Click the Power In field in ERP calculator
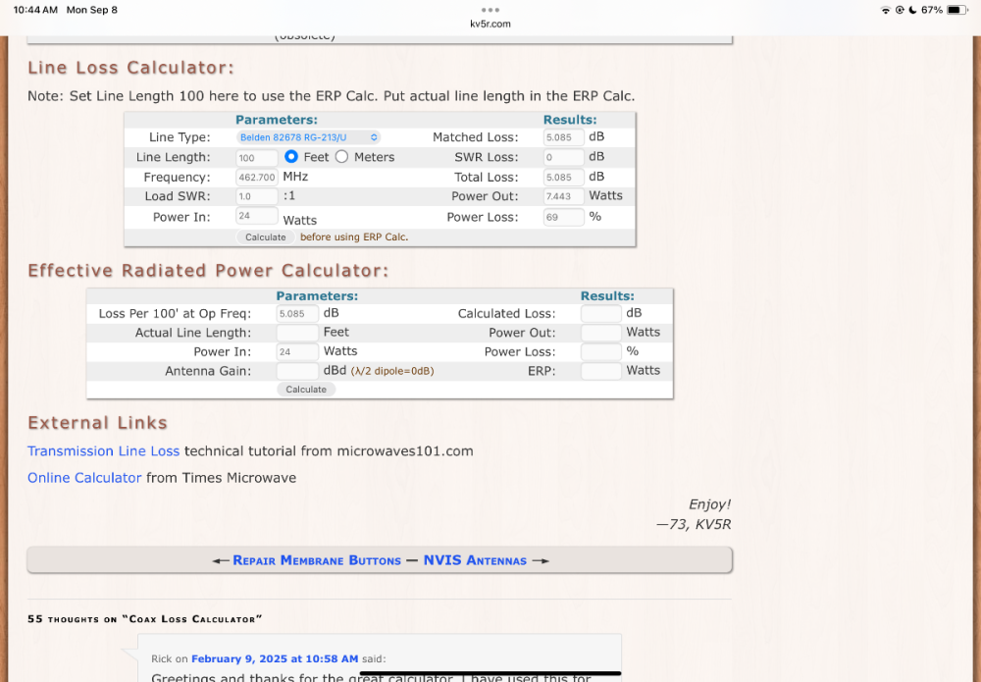Screen dimensions: 981x682 [x=297, y=351]
